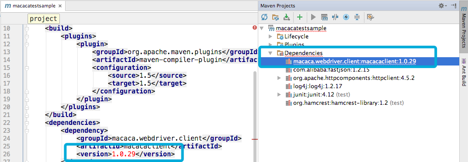Select junit:junit:4.12 test dependency
The height and width of the screenshot is (162, 468).
[x=322, y=95]
